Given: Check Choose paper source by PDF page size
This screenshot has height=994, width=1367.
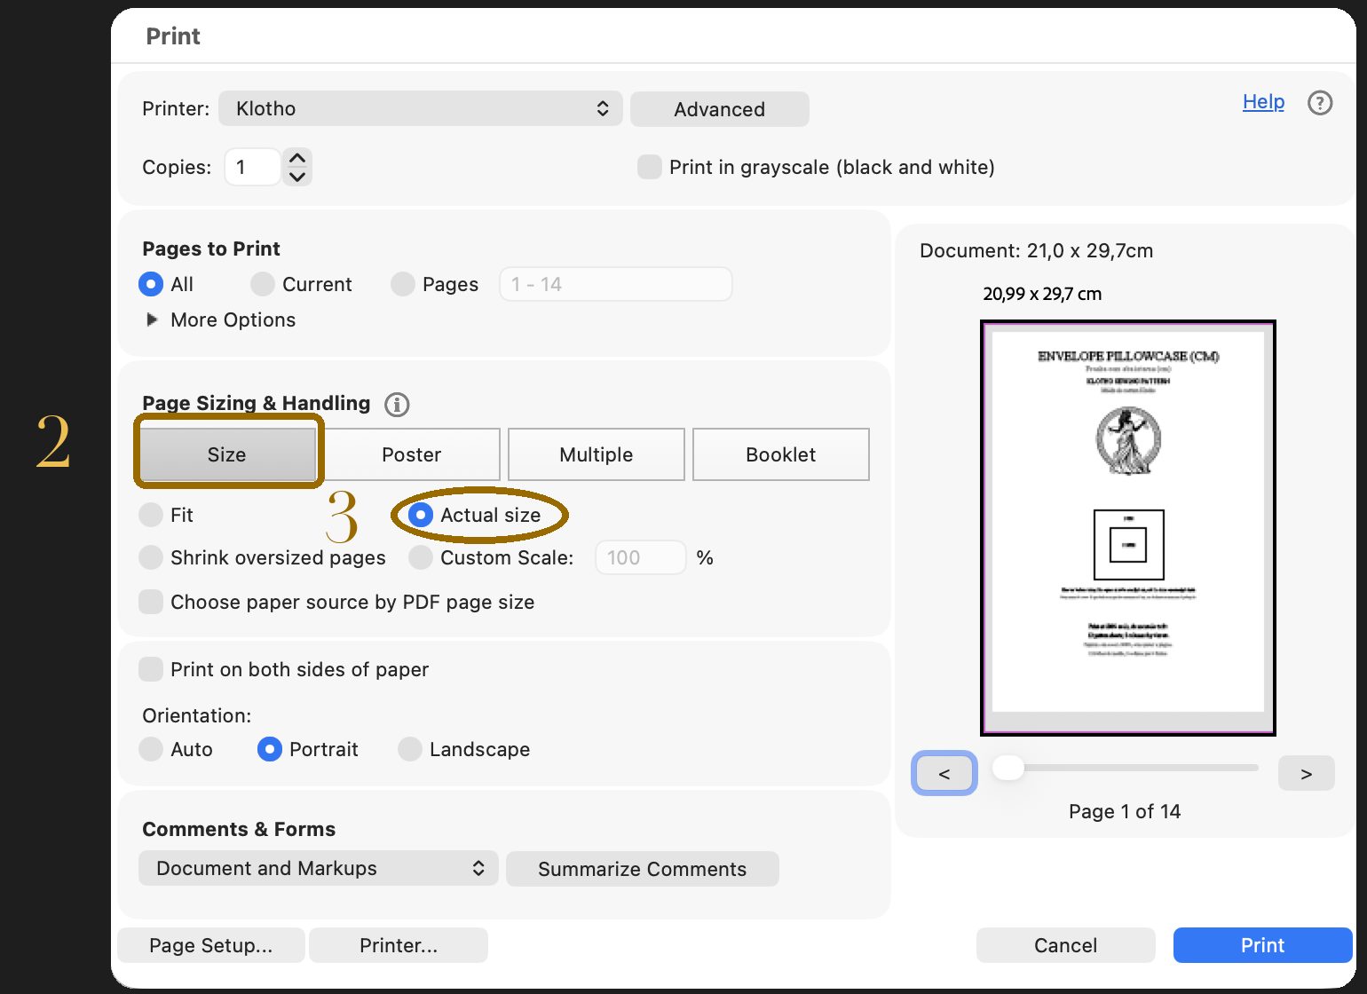Looking at the screenshot, I should click(x=151, y=602).
